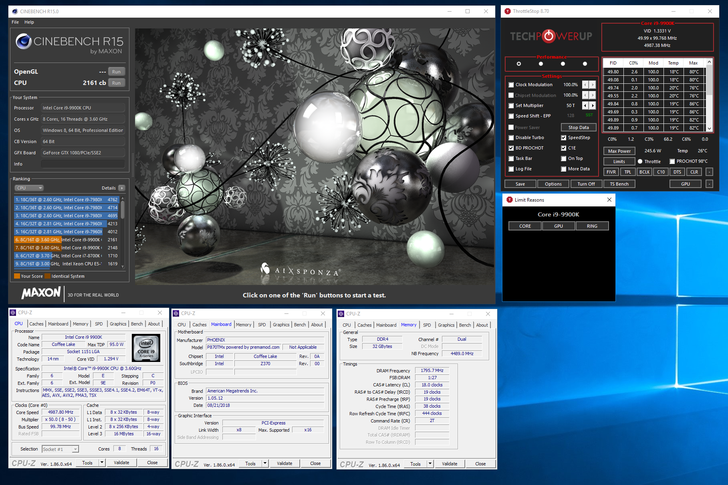Click Turn Off in ThrottleStop
The width and height of the screenshot is (728, 485).
click(586, 184)
